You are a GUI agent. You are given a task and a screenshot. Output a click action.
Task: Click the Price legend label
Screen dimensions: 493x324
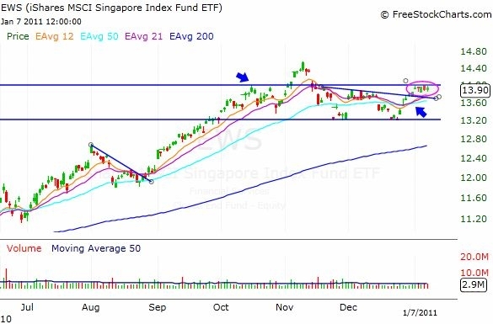[x=18, y=36]
